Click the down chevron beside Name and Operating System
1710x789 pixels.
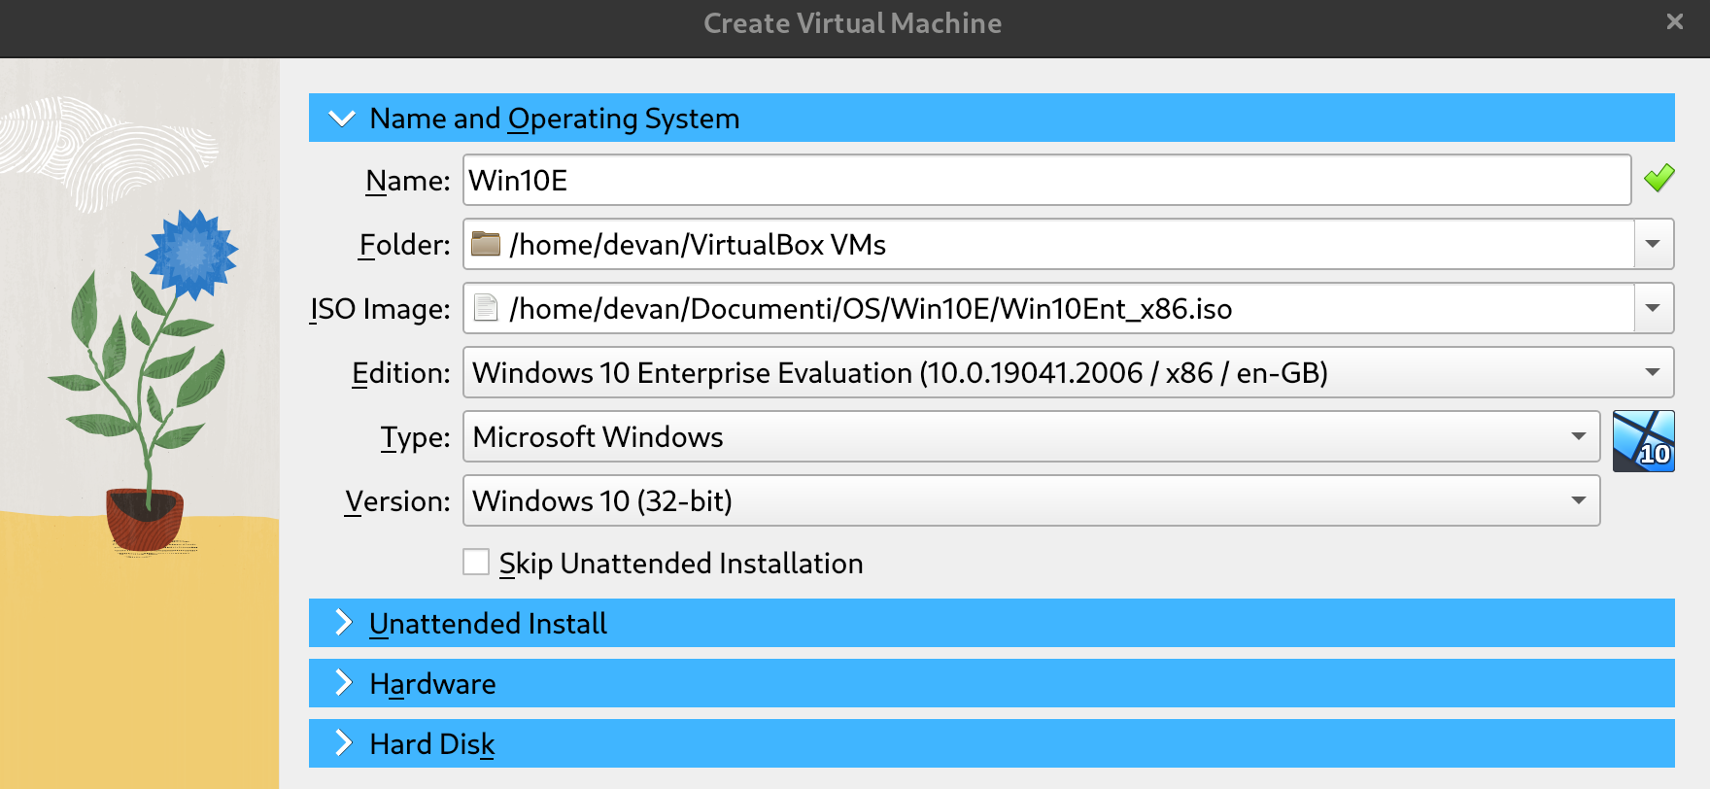pos(342,119)
